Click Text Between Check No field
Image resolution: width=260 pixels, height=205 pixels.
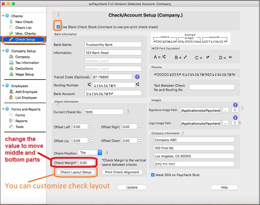point(212,87)
